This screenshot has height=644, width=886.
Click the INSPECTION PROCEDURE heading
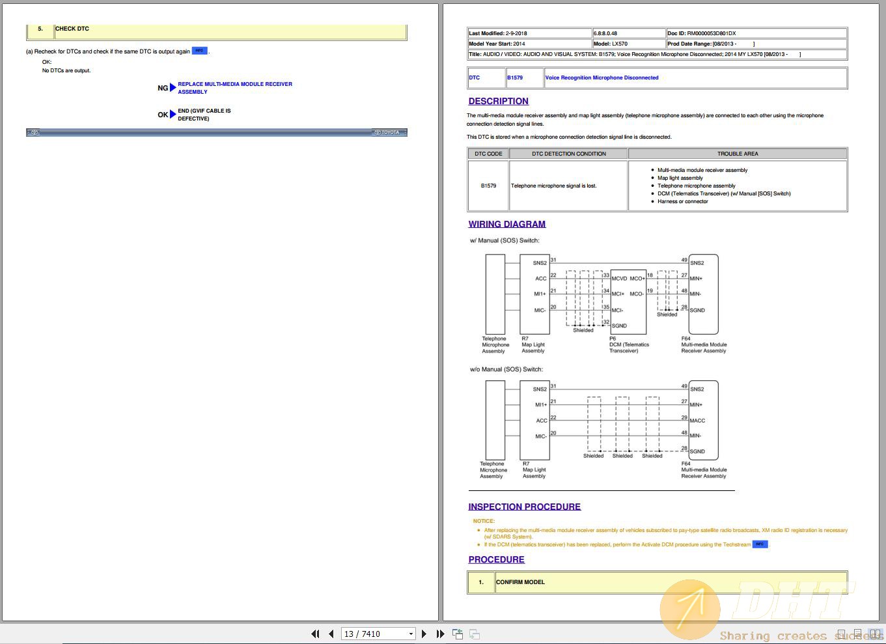click(x=525, y=507)
